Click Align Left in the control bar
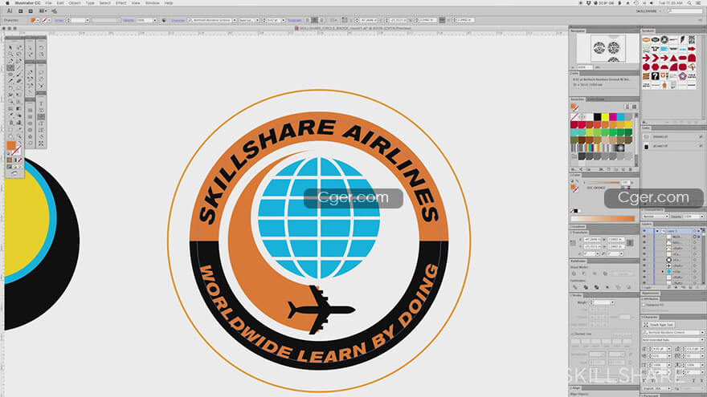This screenshot has width=707, height=397. tap(307, 20)
